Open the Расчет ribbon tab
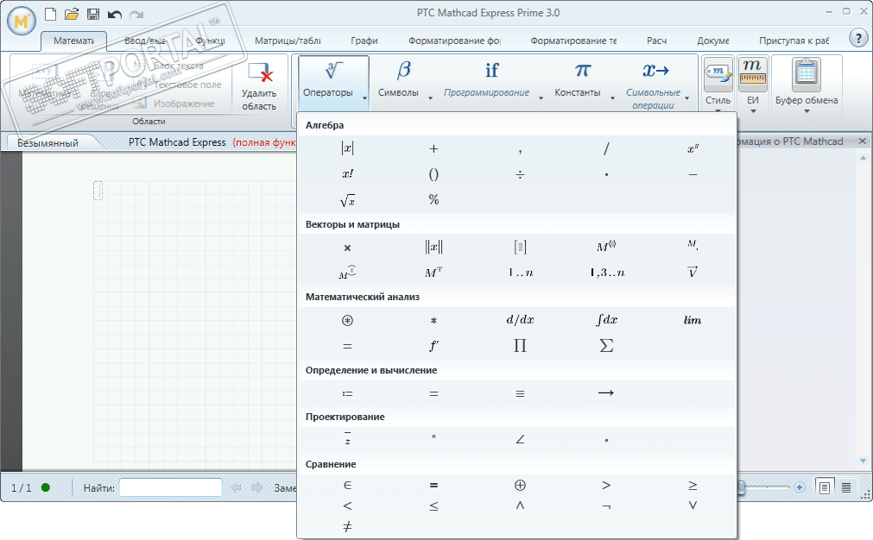Screen dimensions: 873x540 (x=656, y=41)
